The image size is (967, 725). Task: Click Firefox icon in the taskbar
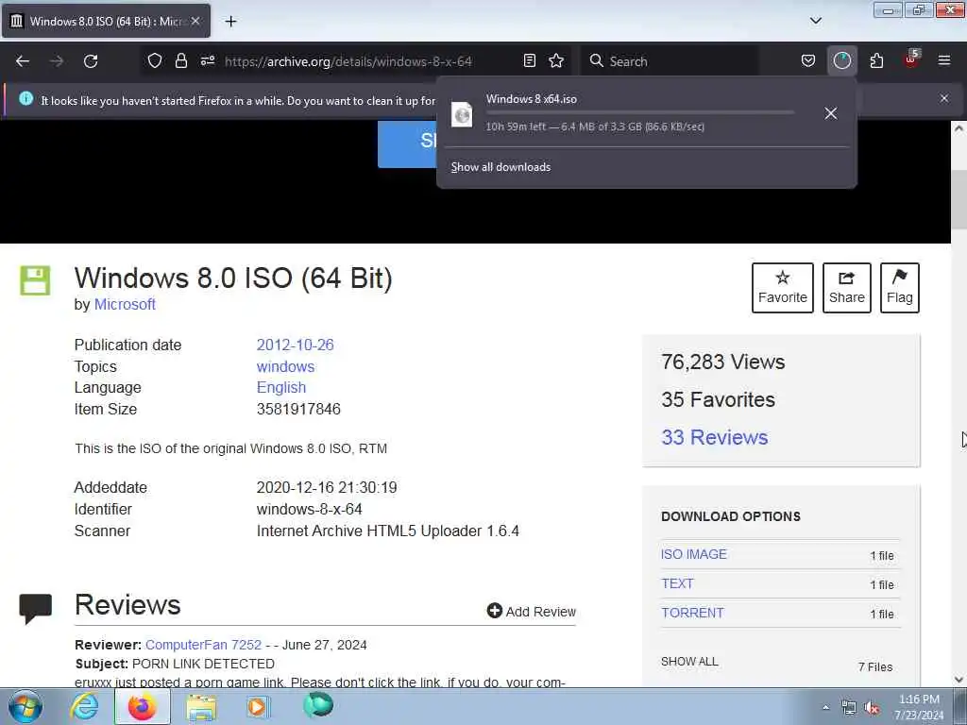click(142, 706)
